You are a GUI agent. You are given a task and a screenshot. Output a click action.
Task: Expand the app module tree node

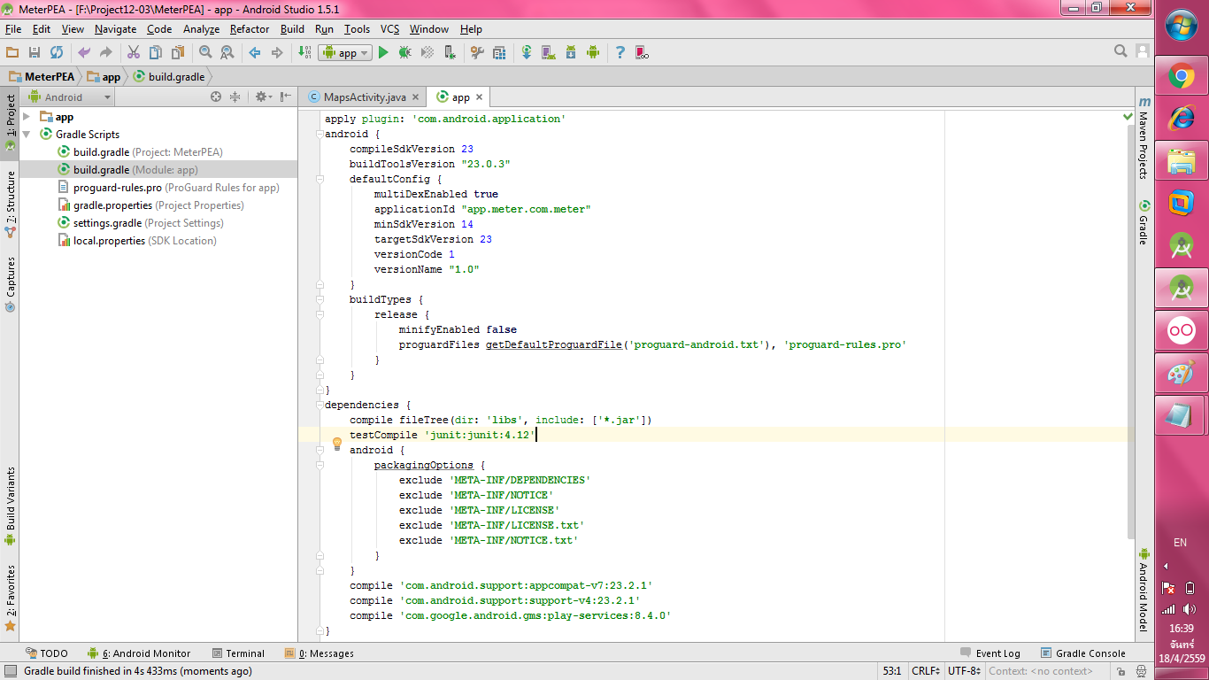pyautogui.click(x=27, y=117)
